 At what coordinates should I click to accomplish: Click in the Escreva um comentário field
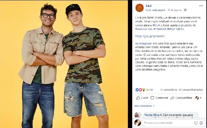pos(168,123)
